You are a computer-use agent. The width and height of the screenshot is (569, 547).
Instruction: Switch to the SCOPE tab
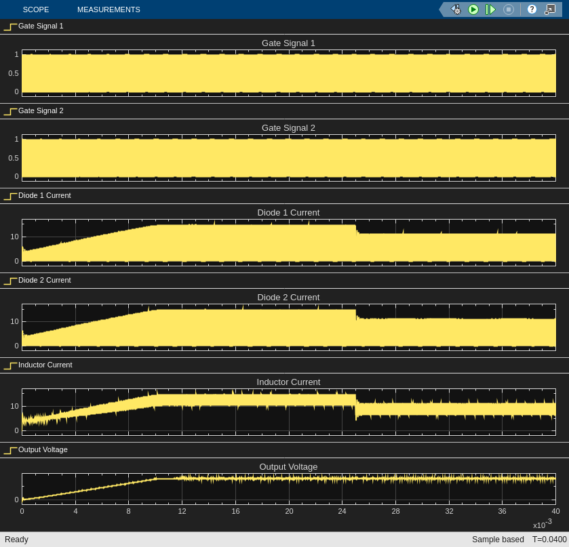(36, 9)
